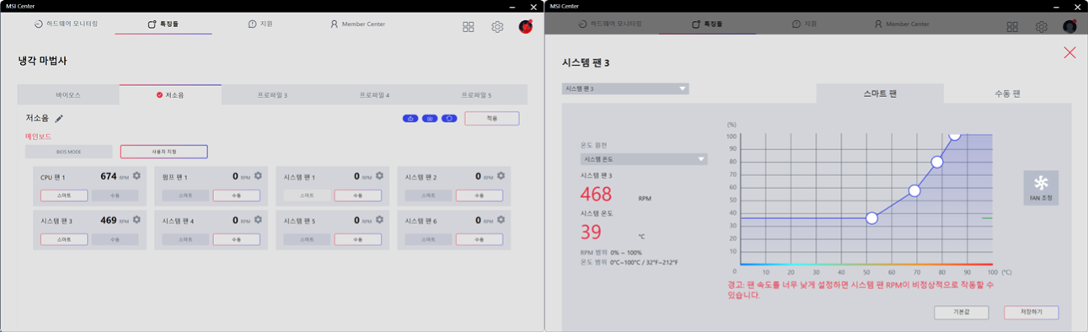Click the 저장하기 save button
Screen dimensions: 1088x332
(1032, 312)
